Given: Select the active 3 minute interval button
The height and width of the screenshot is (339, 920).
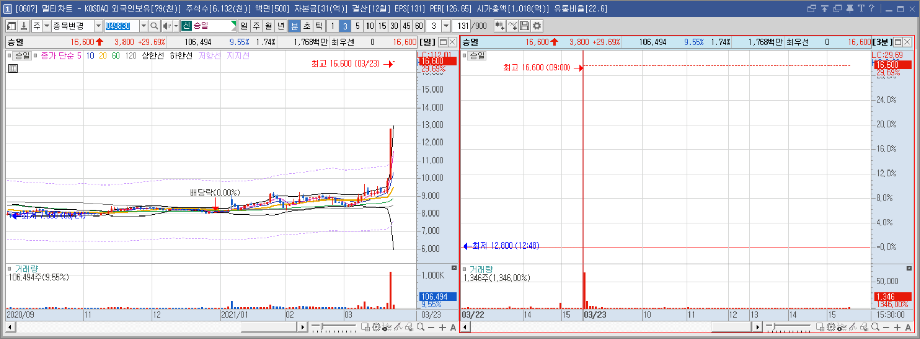Looking at the screenshot, I should (x=345, y=26).
